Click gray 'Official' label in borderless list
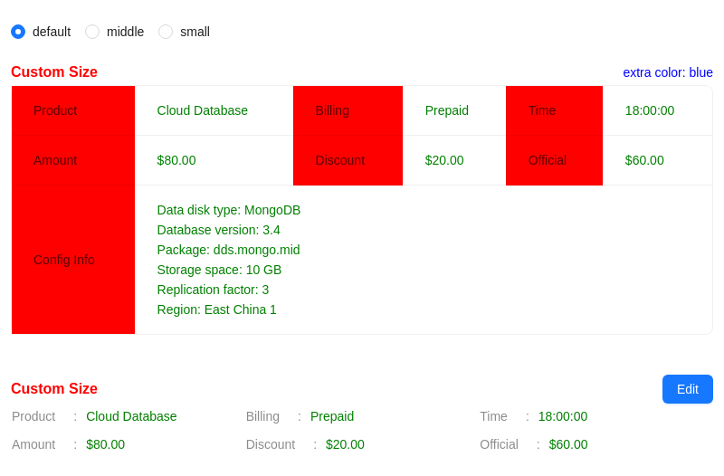Viewport: 724px width, 476px height. 500,444
